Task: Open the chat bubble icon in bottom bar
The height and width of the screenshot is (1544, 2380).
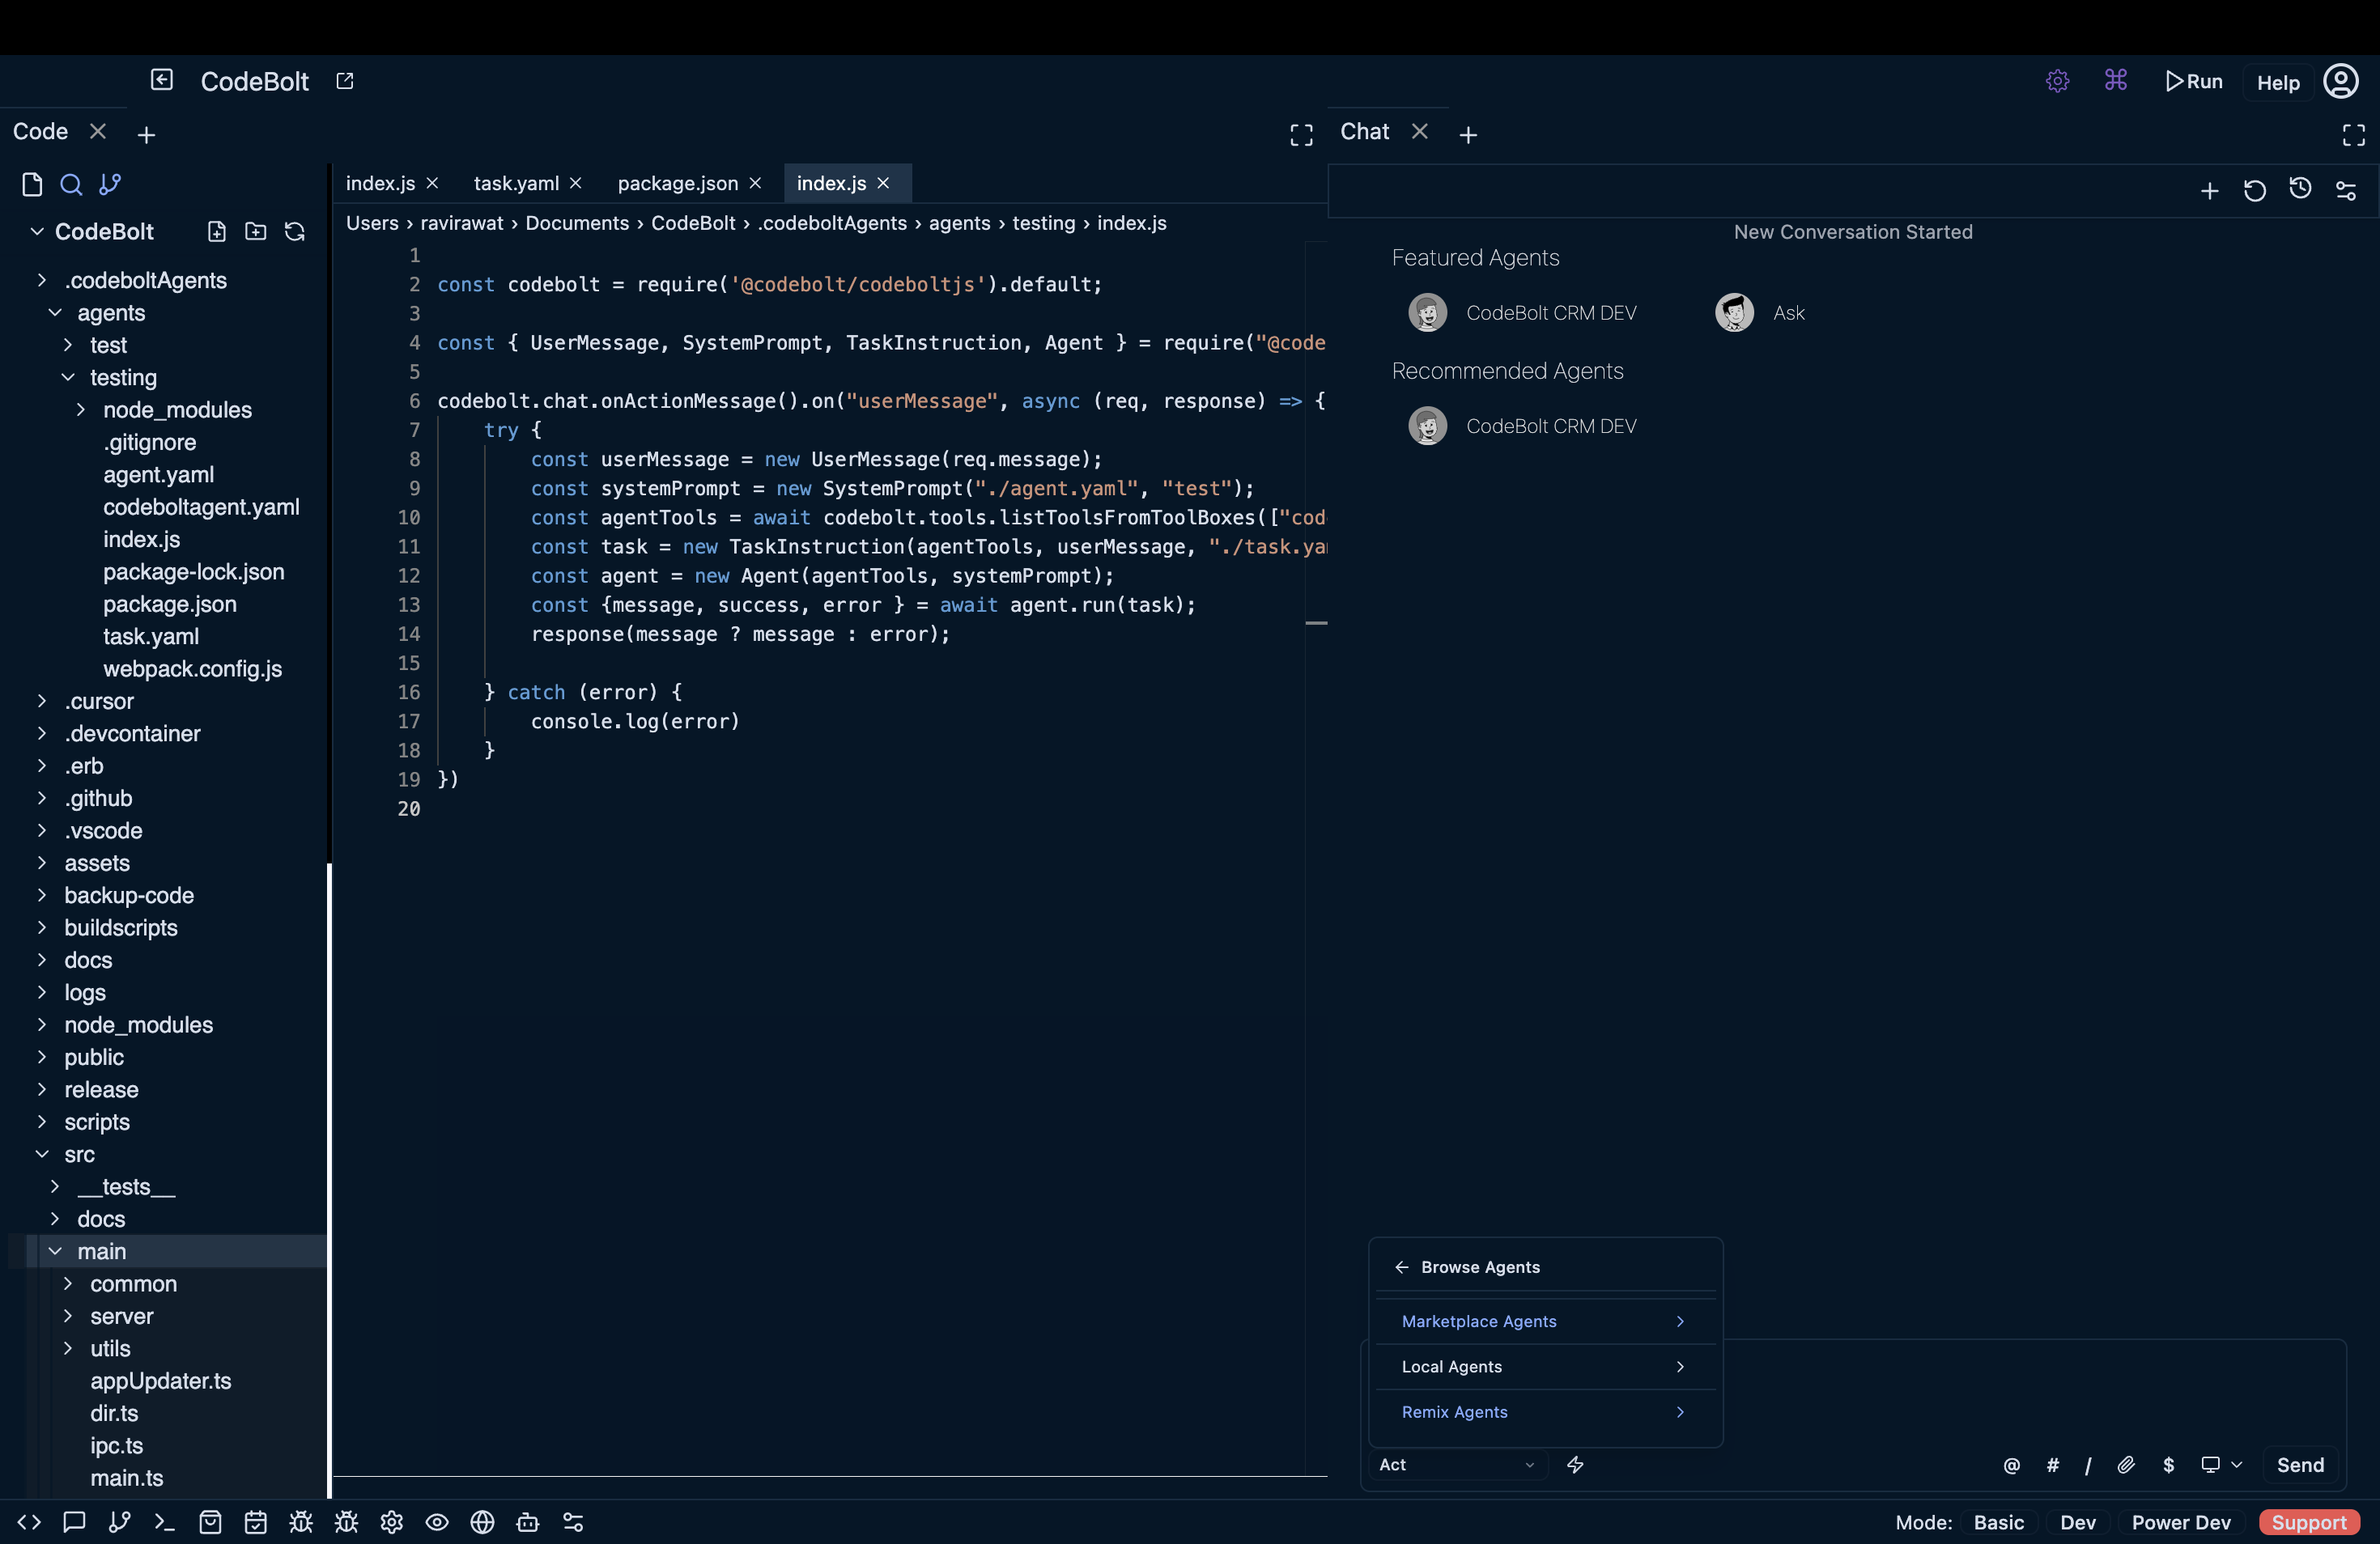Action: pos(74,1522)
